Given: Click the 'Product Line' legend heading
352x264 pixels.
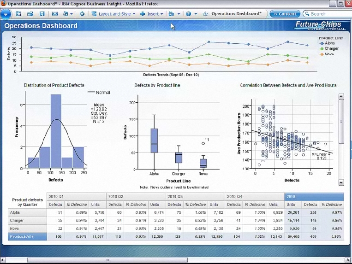Looking at the screenshot, I should 331,38.
